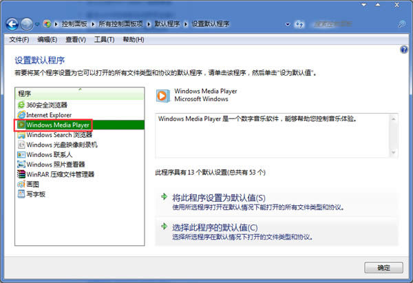
Task: Click Windows 光盘映像刻录机 icon
Action: (x=21, y=145)
